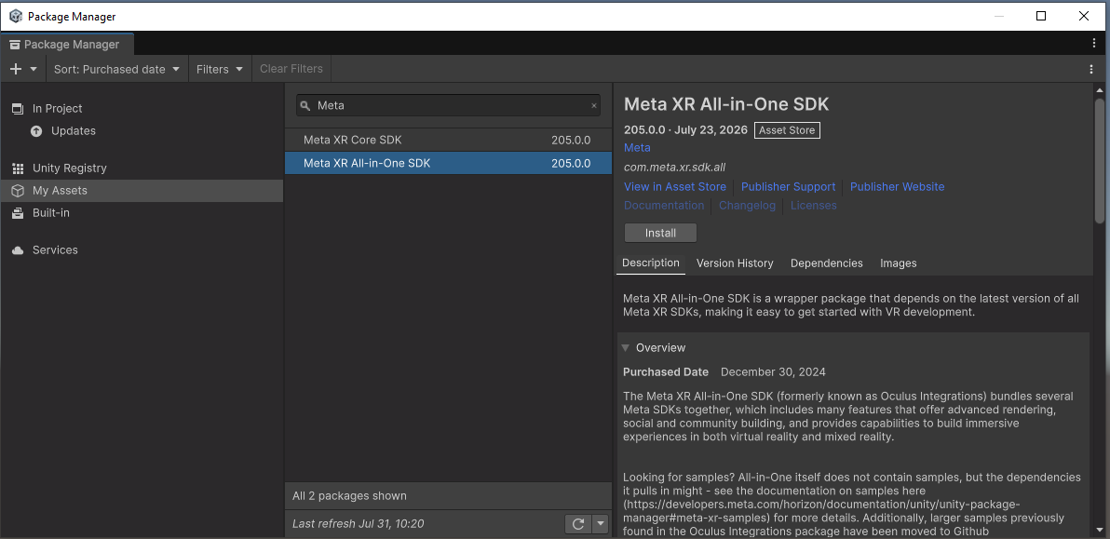Click the details panel vertical scrollbar
The height and width of the screenshot is (539, 1110).
pyautogui.click(x=1100, y=163)
